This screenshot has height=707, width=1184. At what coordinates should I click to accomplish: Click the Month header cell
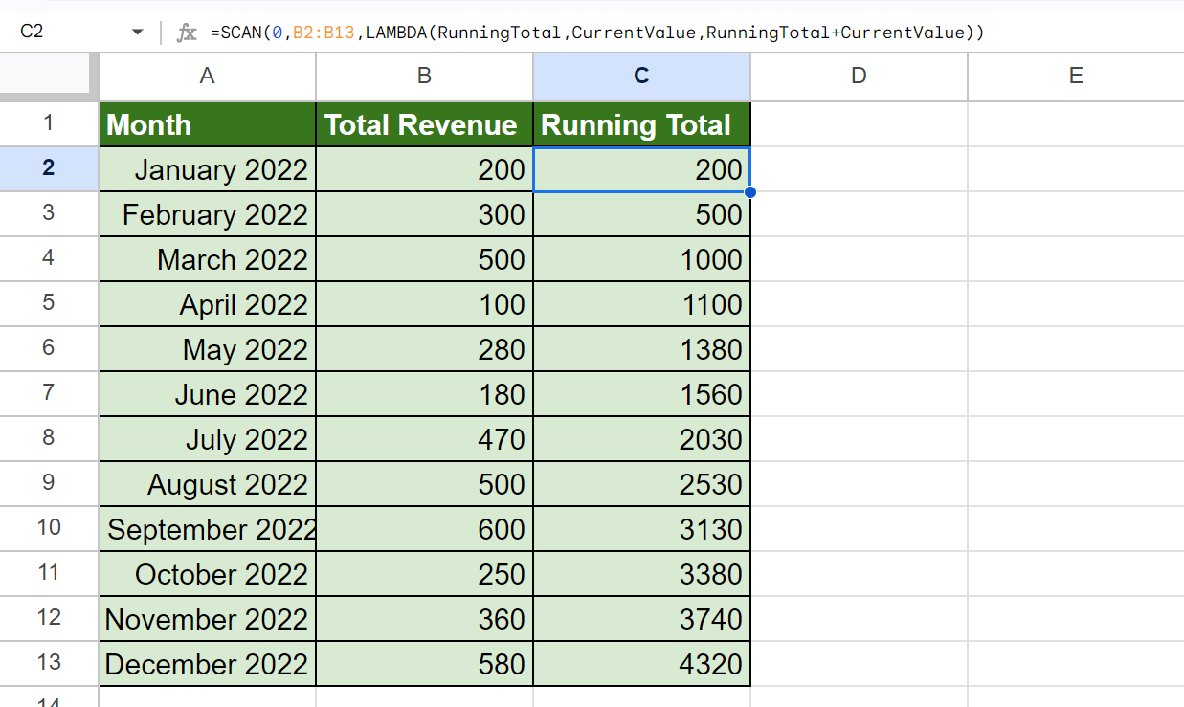point(207,124)
